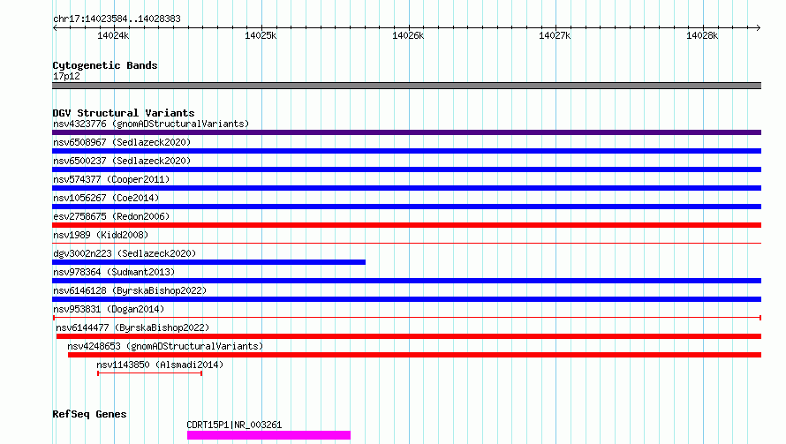Click the chr17:14023584..14028383 coordinate label
Image resolution: width=786 pixels, height=444 pixels.
click(117, 19)
